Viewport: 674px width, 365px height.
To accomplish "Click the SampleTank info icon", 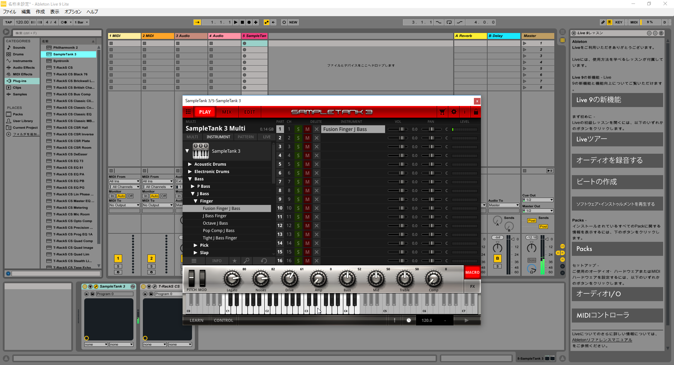I will click(x=465, y=112).
